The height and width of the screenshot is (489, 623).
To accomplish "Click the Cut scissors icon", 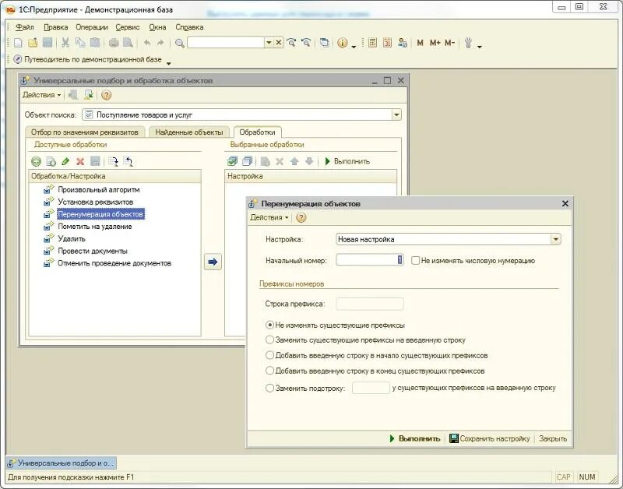I will coord(65,43).
